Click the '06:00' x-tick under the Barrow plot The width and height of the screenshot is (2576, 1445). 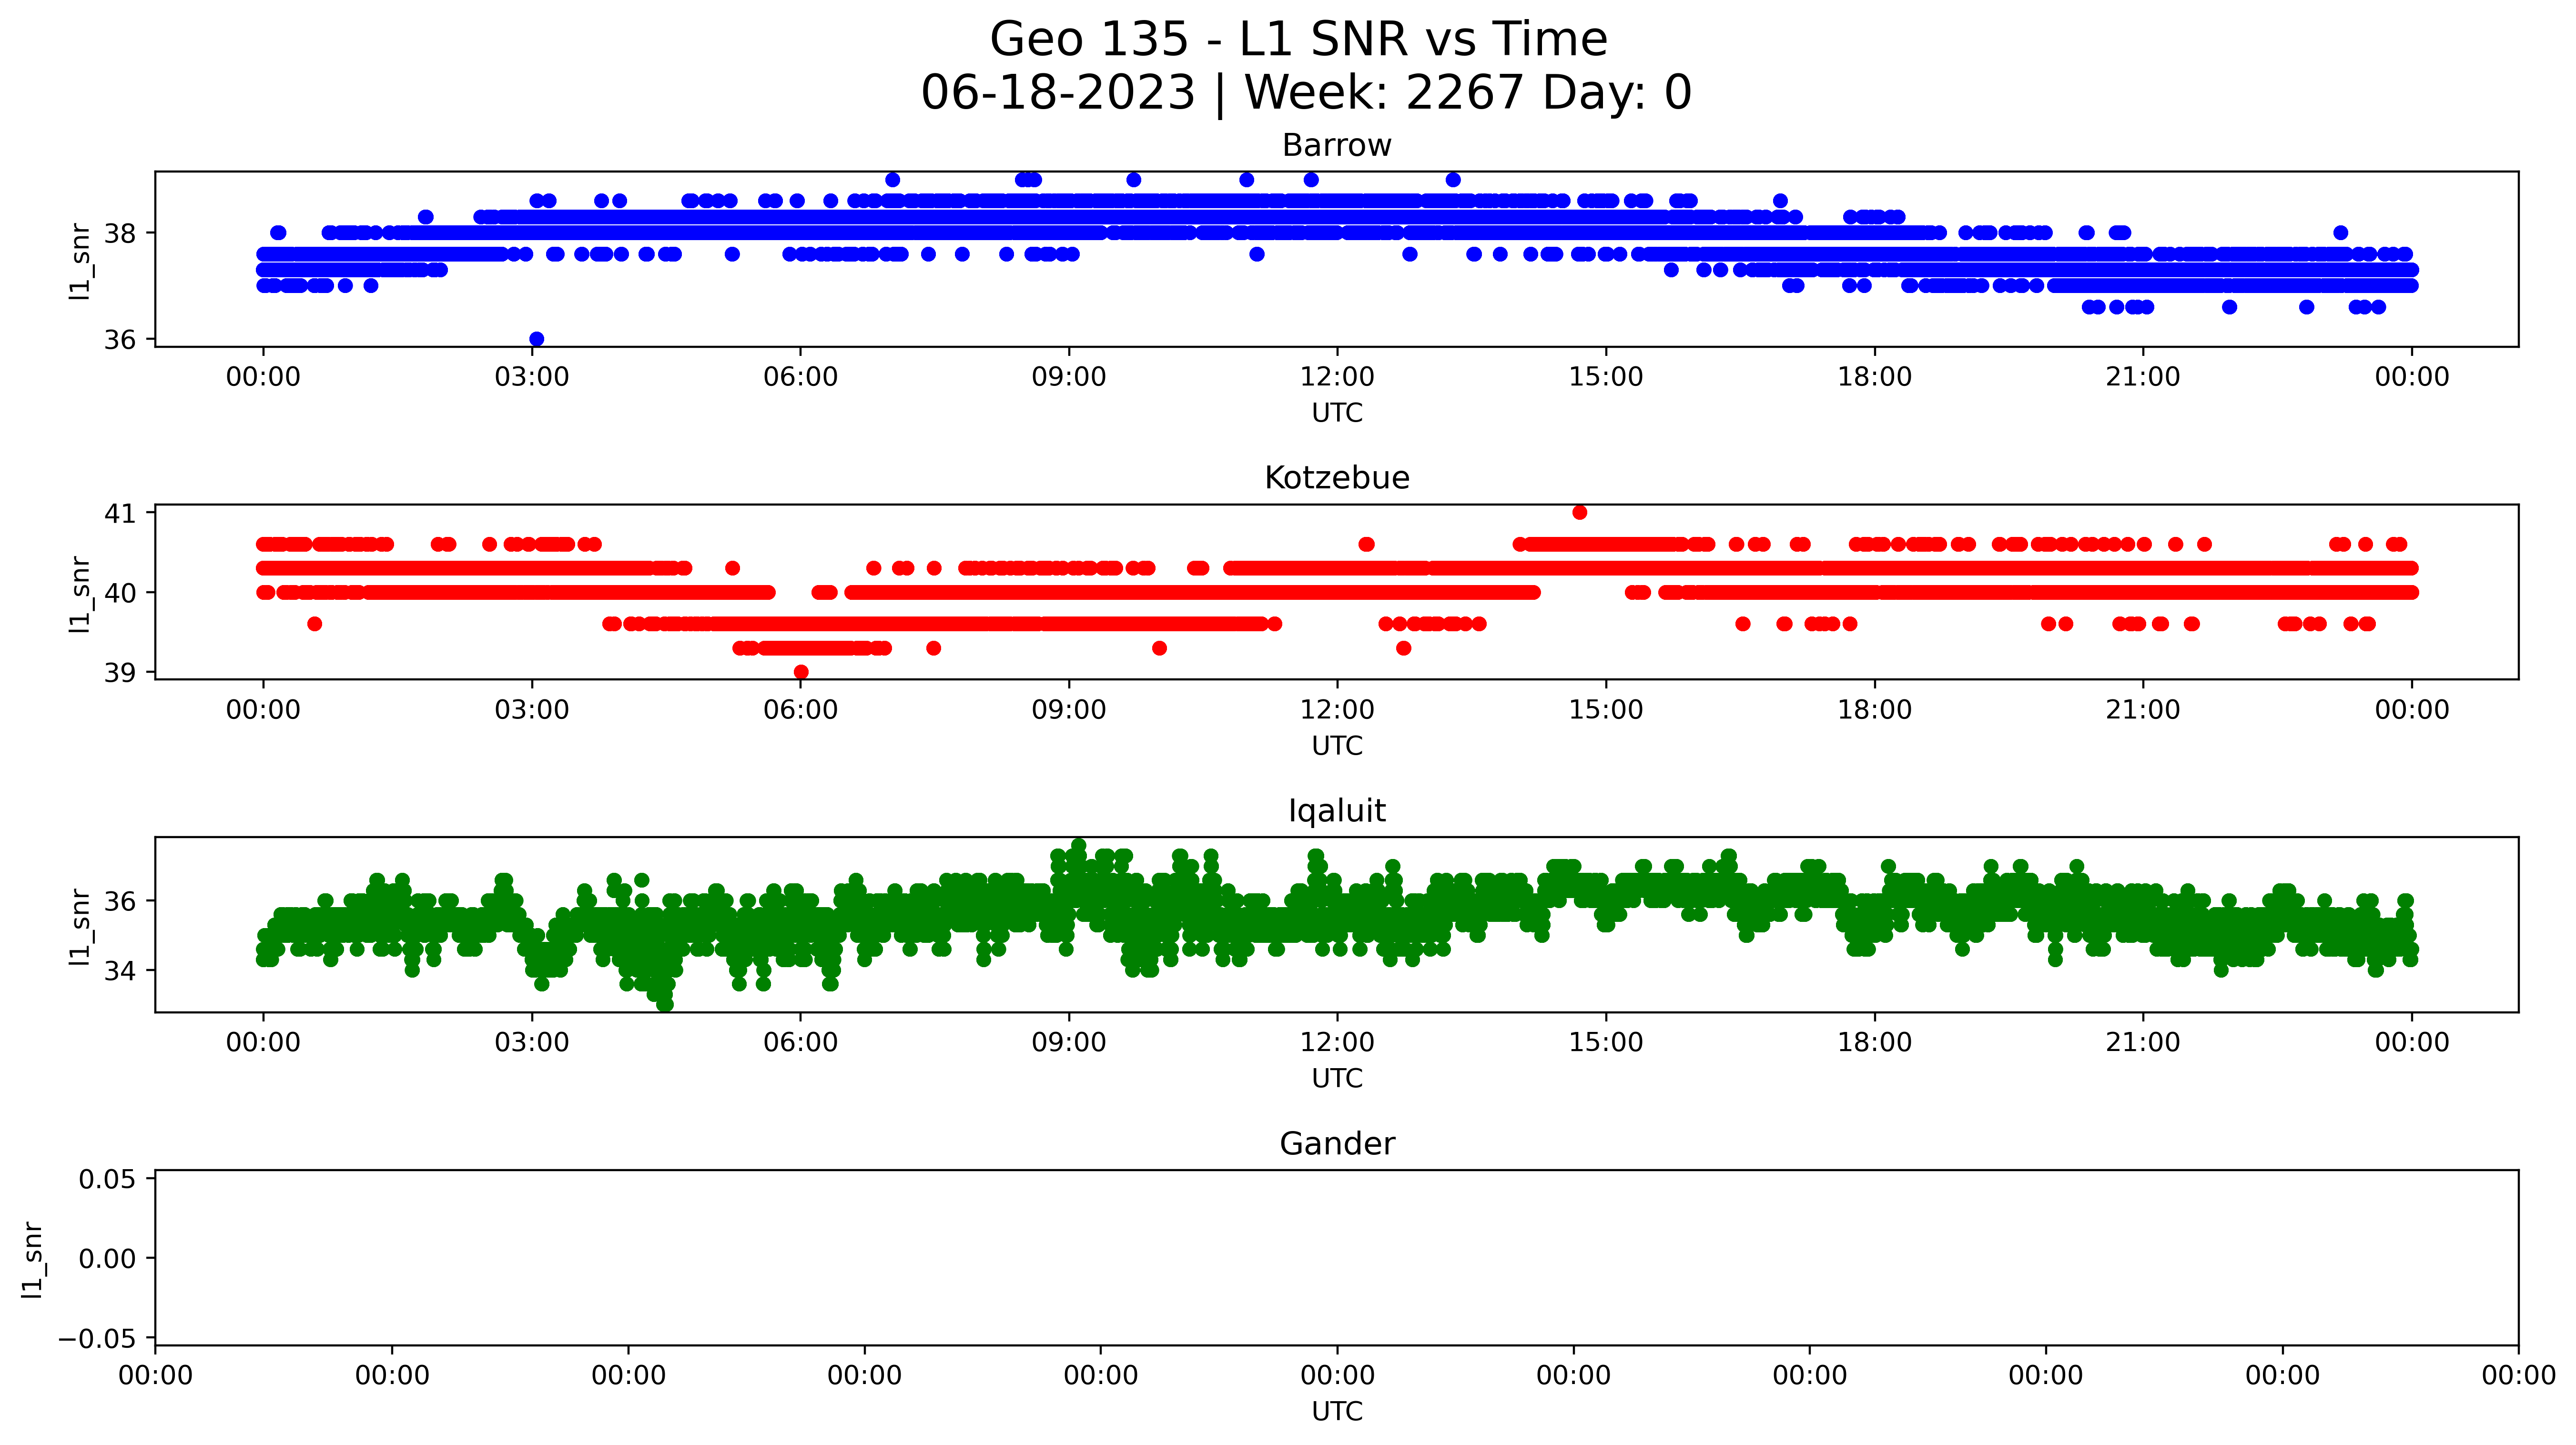[800, 377]
